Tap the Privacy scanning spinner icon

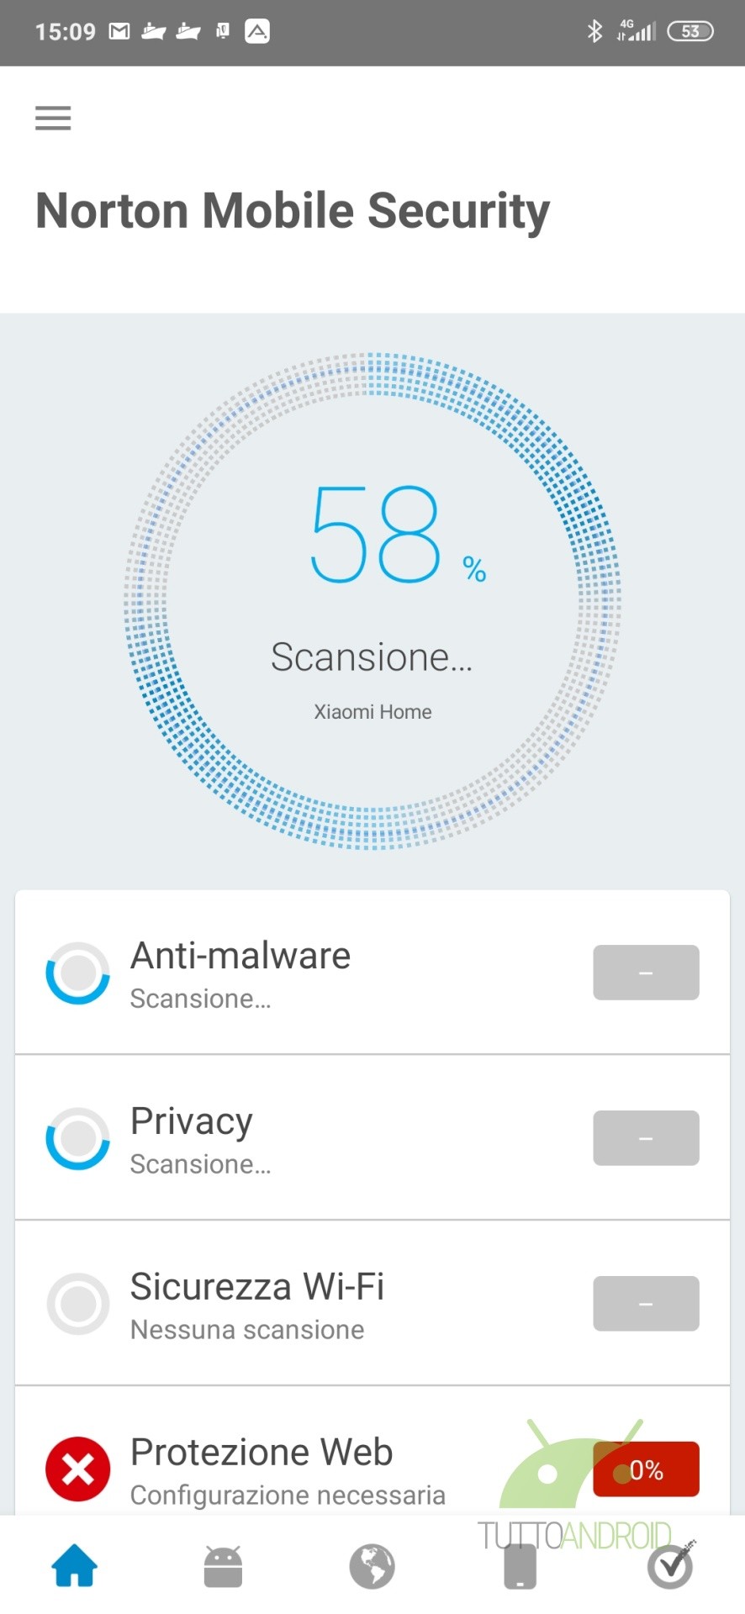[x=77, y=1138]
